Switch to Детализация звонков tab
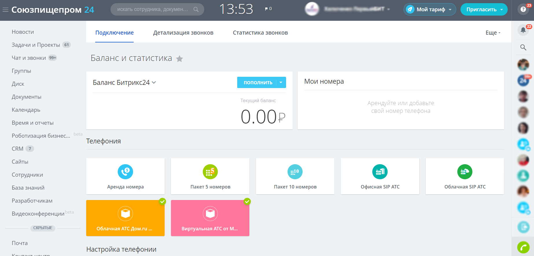The height and width of the screenshot is (256, 534). pyautogui.click(x=183, y=33)
